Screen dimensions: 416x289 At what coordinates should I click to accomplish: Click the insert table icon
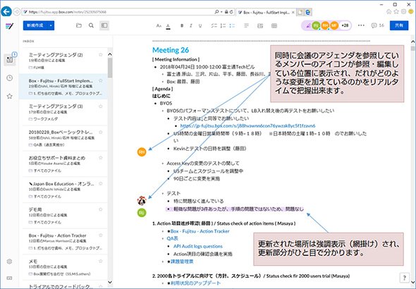[274, 25]
